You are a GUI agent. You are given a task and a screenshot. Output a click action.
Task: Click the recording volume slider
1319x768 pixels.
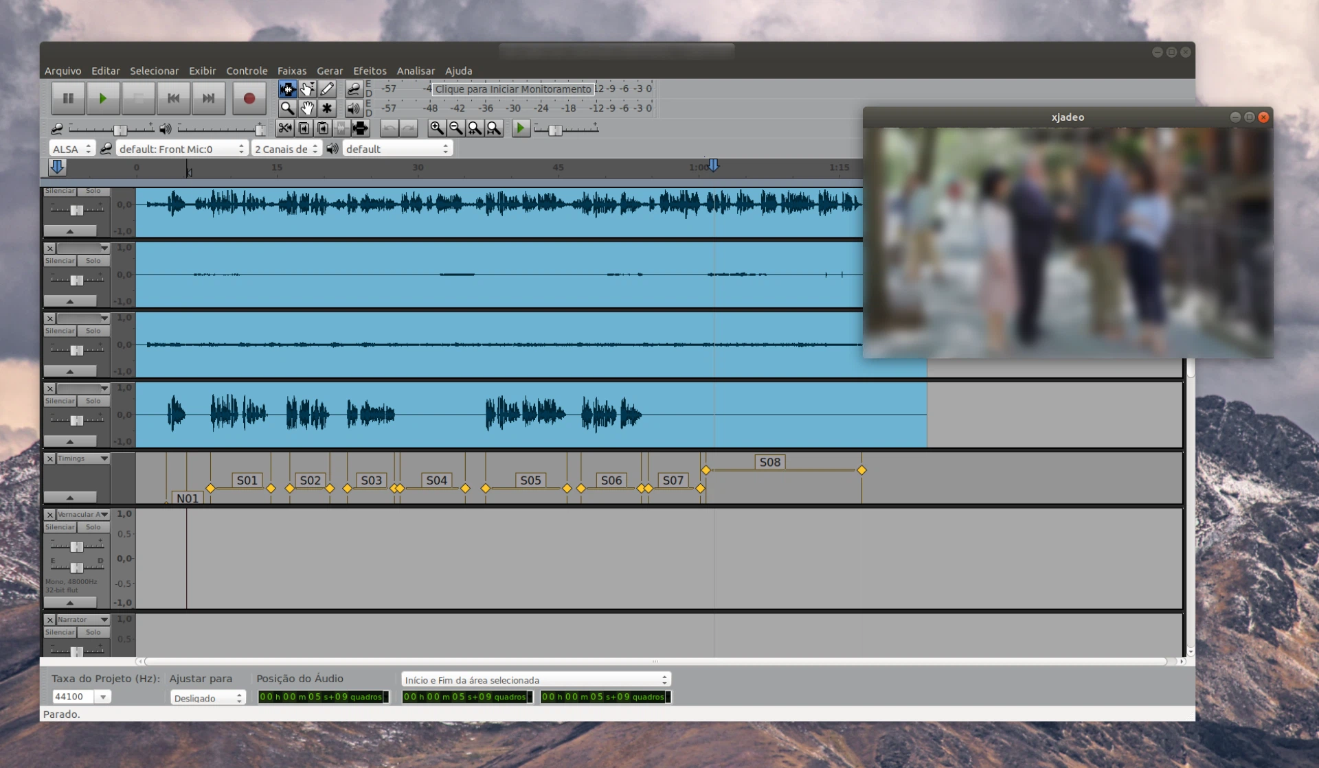(120, 130)
